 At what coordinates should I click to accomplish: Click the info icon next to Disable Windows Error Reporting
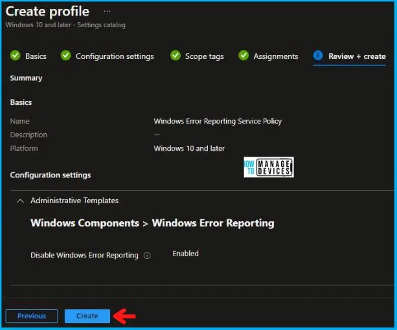147,256
